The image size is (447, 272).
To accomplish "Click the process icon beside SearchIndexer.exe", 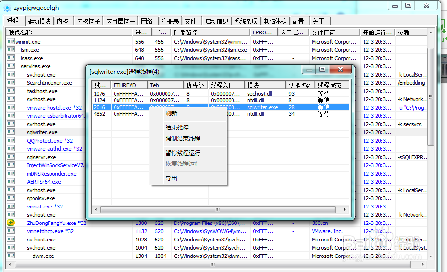I will point(11,82).
